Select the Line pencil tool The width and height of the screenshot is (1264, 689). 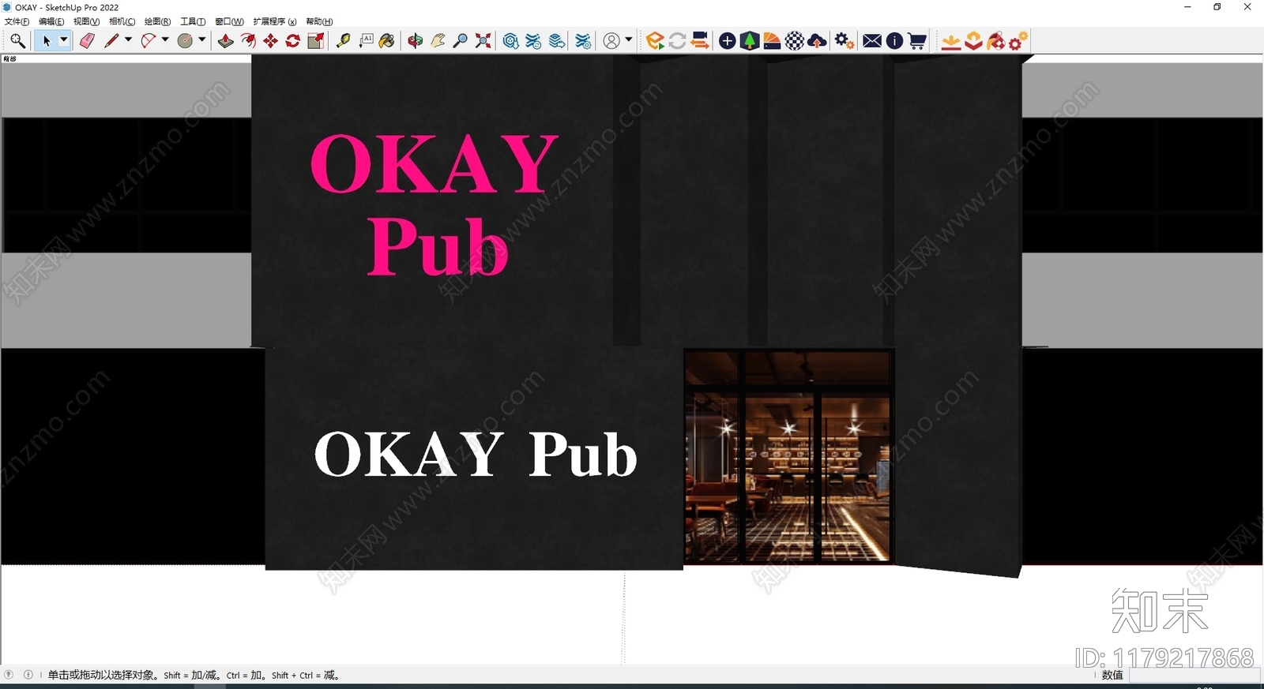pos(111,41)
